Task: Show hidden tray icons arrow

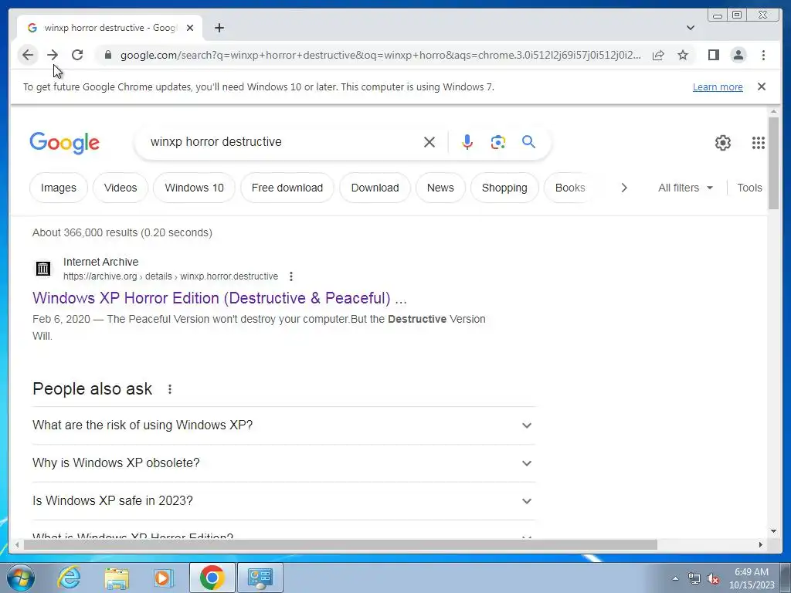Action: 675,578
